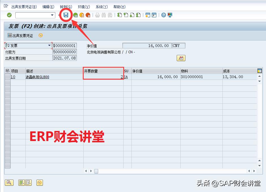Open the Print icon in the toolbar
Viewport: 266px width, 192px height.
tap(98, 15)
